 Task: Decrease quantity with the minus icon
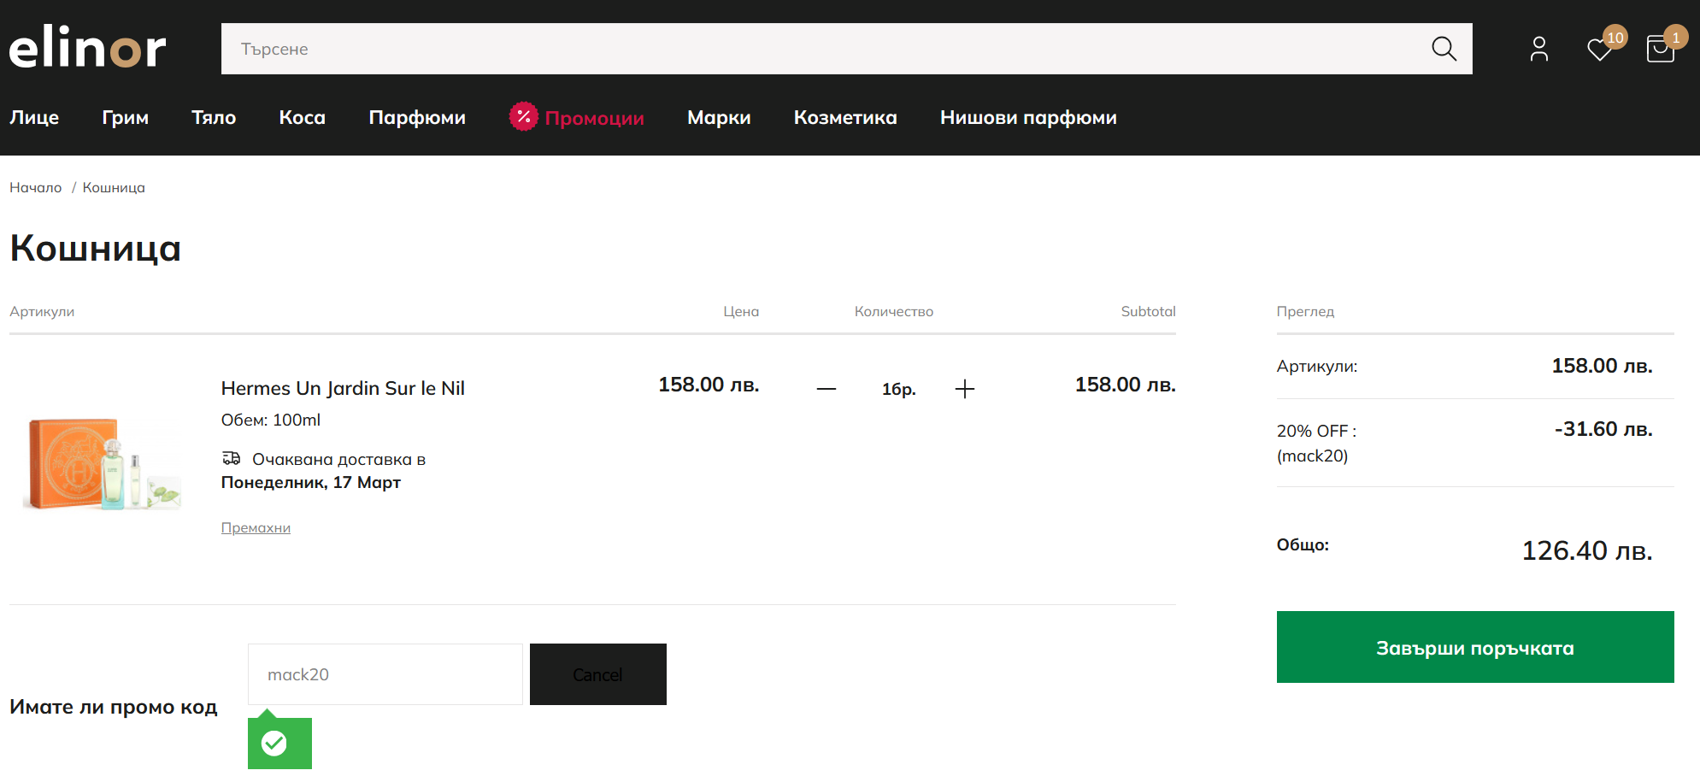pos(826,389)
